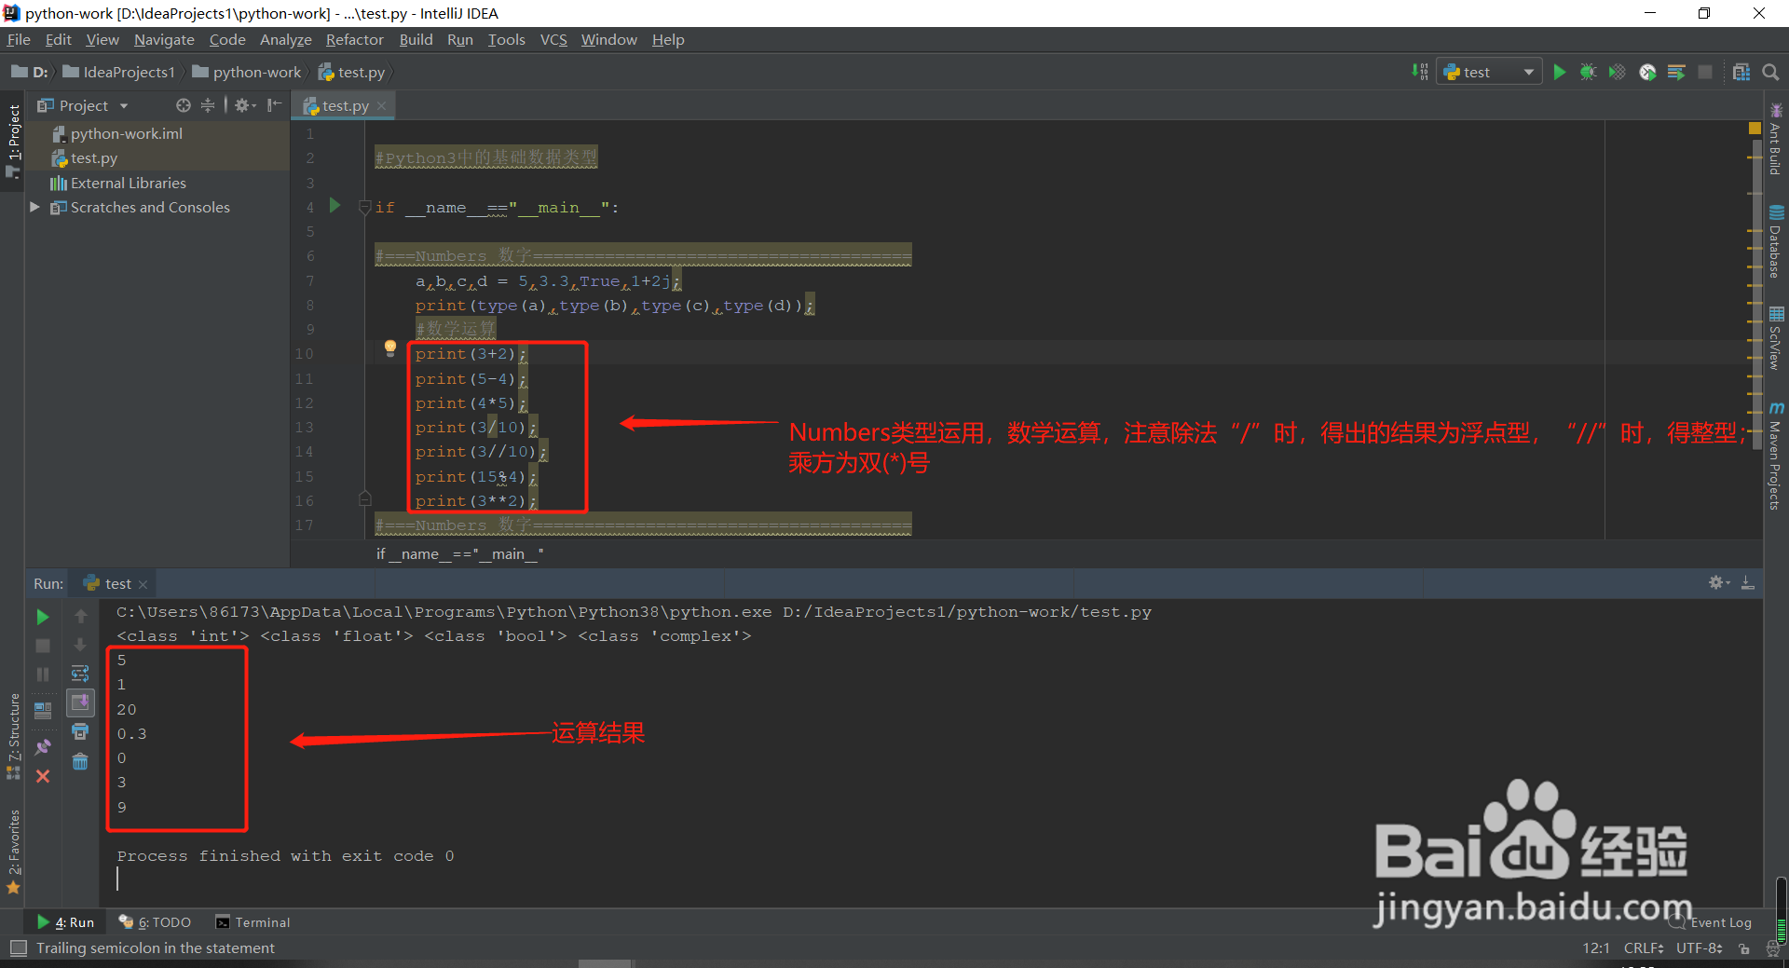Stop the running process in toolbar

coord(1706,71)
